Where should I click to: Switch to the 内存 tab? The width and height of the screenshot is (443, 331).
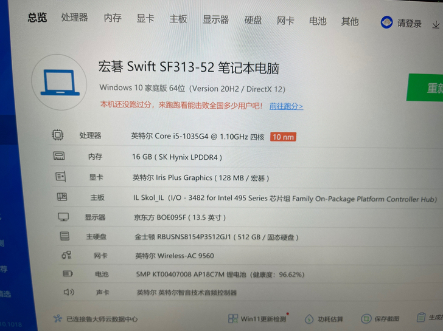click(113, 18)
